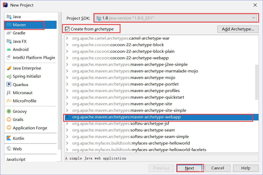Click Add Archetype button
Screen dimensions: 263x175
point(238,29)
